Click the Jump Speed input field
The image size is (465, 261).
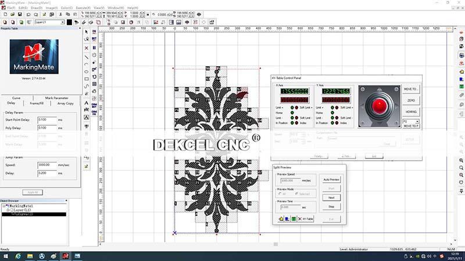pos(47,165)
